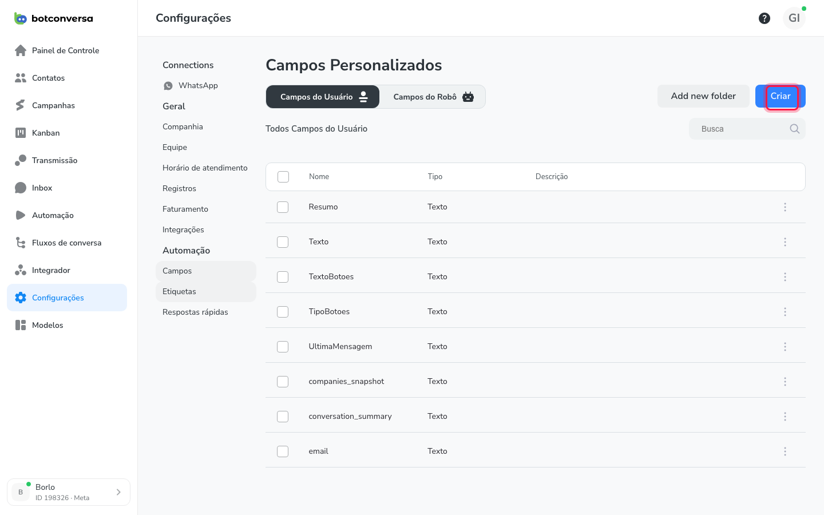Click the WhatsApp icon under Connections
This screenshot has width=824, height=515.
point(168,86)
